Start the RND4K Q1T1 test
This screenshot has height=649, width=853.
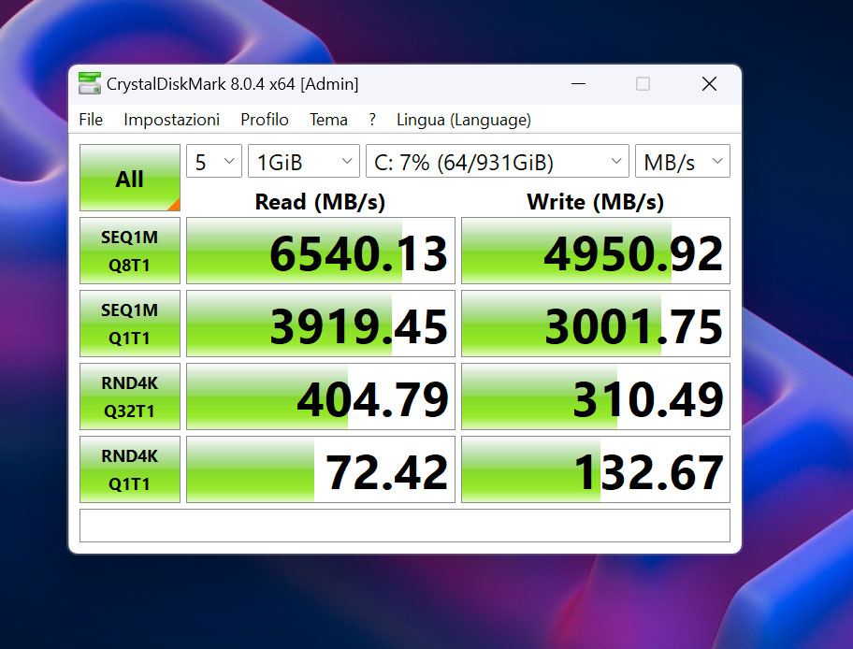click(129, 469)
